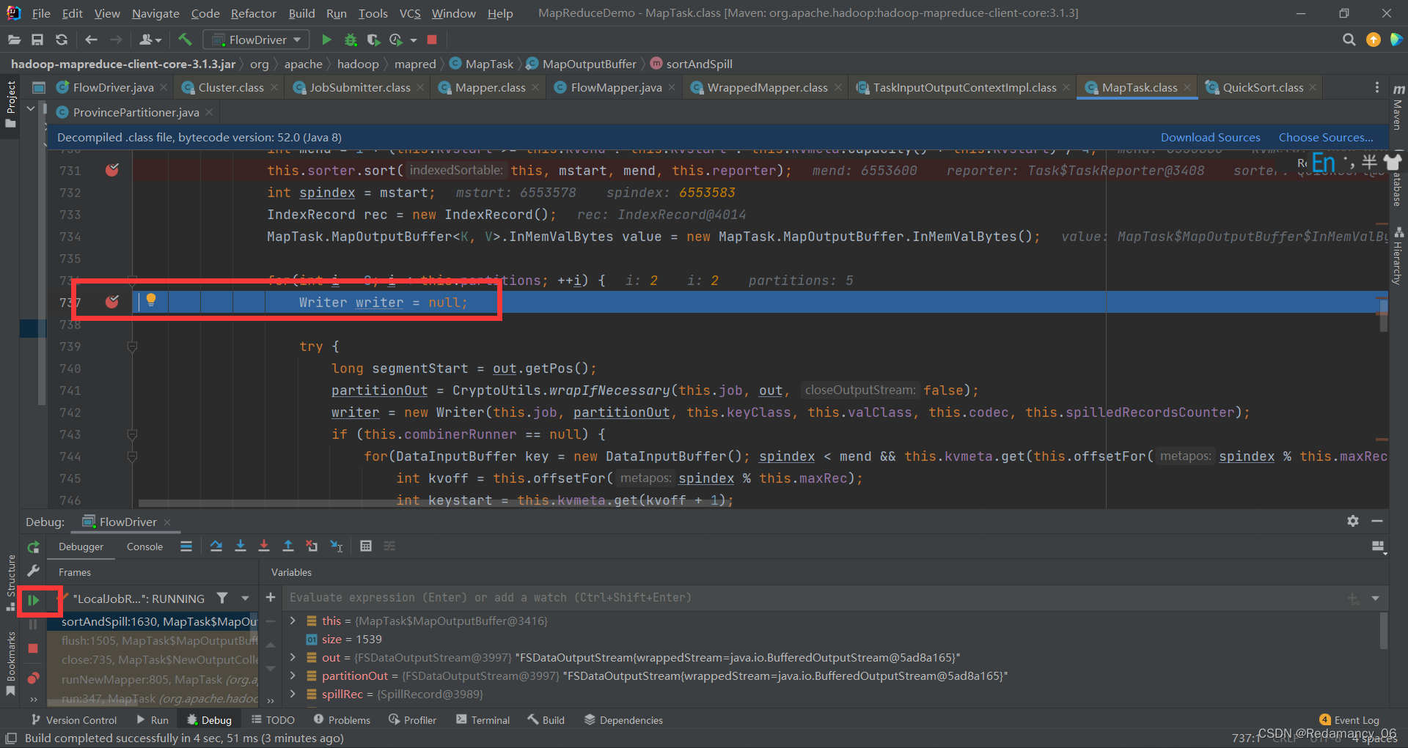The width and height of the screenshot is (1408, 748).
Task: Switch to MapTask.class editor tab
Action: point(1139,87)
